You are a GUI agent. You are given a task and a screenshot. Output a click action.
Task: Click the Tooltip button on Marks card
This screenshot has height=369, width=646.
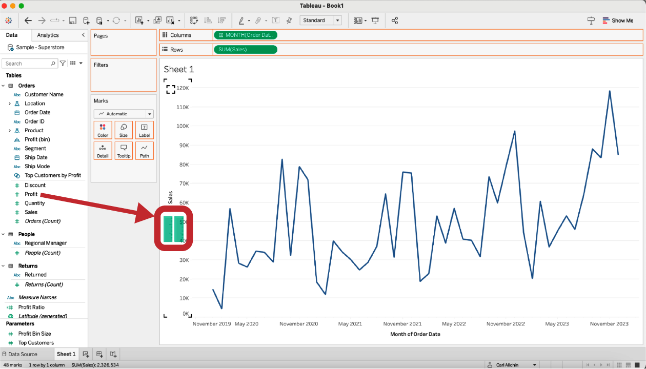(124, 151)
